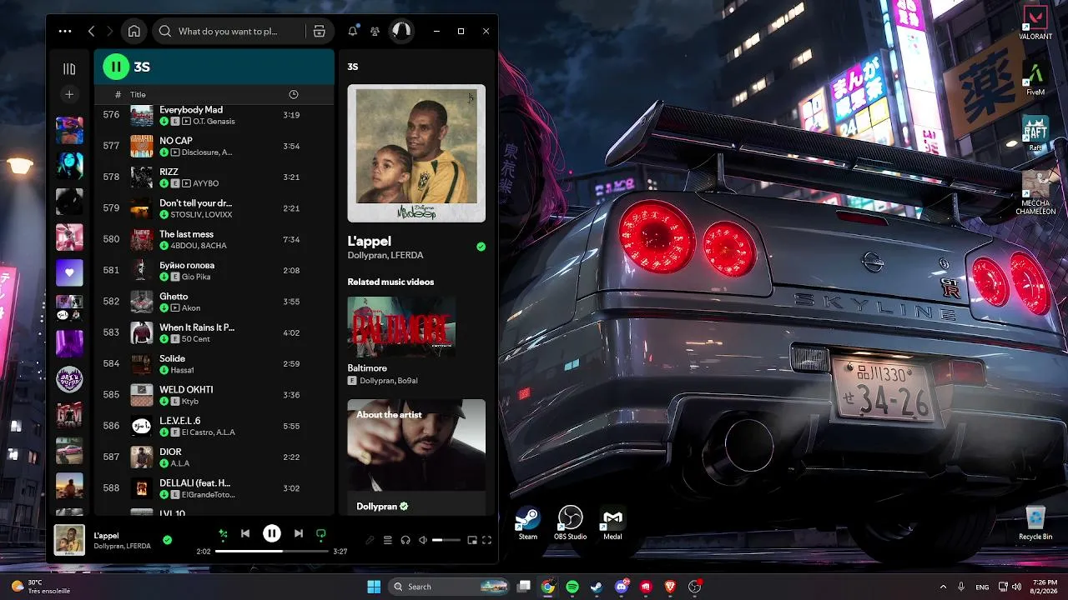Open the Windows Start menu
The width and height of the screenshot is (1068, 600).
(374, 587)
